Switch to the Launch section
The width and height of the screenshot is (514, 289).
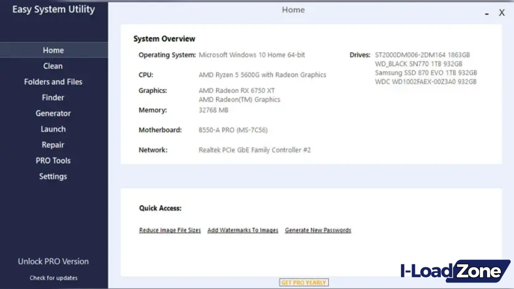(x=53, y=129)
